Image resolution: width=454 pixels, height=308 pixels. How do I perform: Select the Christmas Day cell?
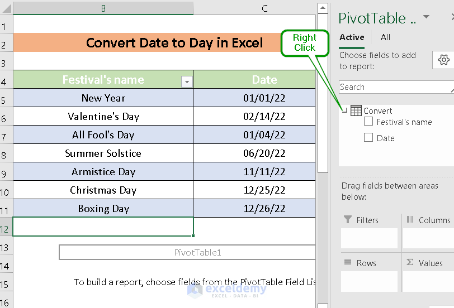click(103, 190)
